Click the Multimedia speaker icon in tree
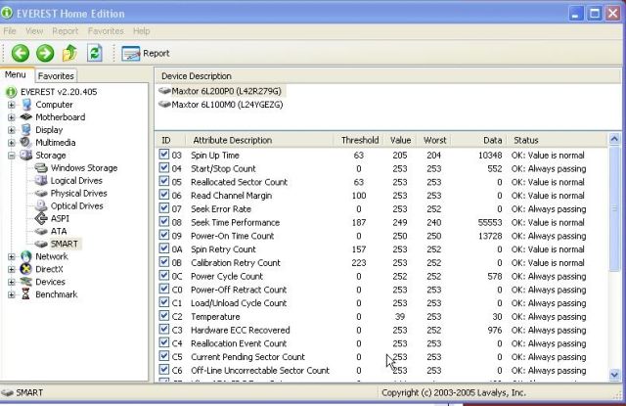Screen dimensions: 626x406 (x=25, y=142)
